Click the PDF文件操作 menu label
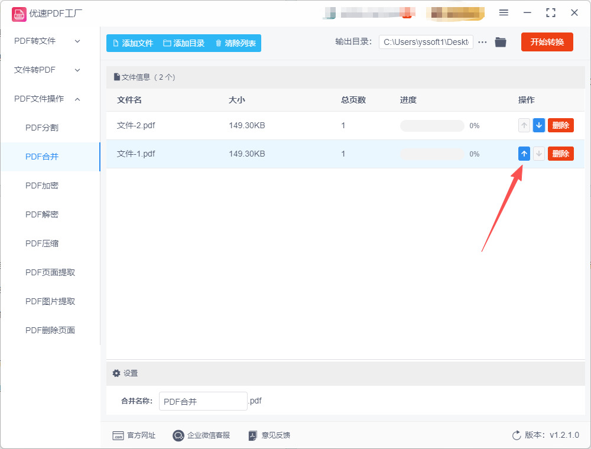Viewport: 591px width, 449px height. pos(39,99)
